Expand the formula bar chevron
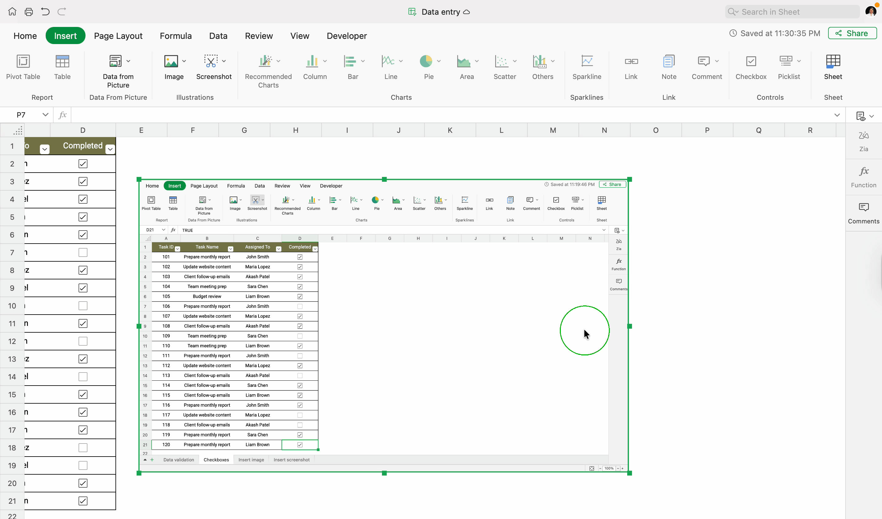 837,115
